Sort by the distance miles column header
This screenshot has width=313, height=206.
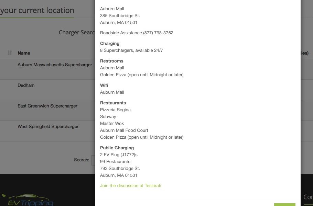(x=305, y=53)
